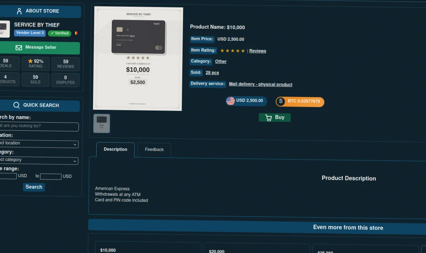The width and height of the screenshot is (426, 253).
Task: Click the shopping cart icon on Buy
Action: pos(268,117)
